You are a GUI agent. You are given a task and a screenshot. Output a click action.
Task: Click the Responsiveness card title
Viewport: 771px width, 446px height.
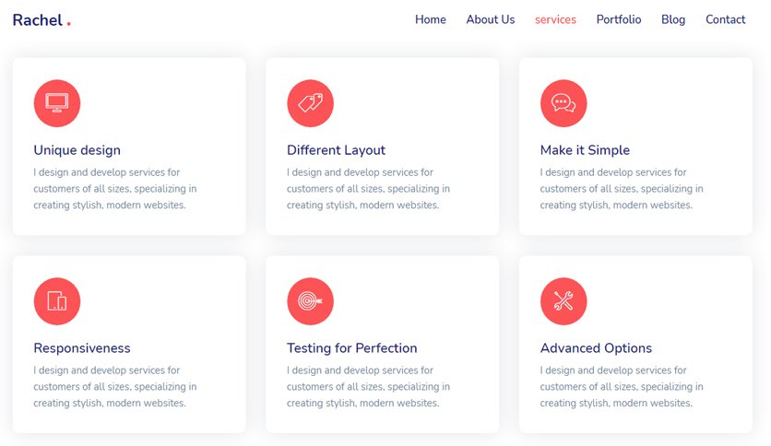(x=82, y=348)
